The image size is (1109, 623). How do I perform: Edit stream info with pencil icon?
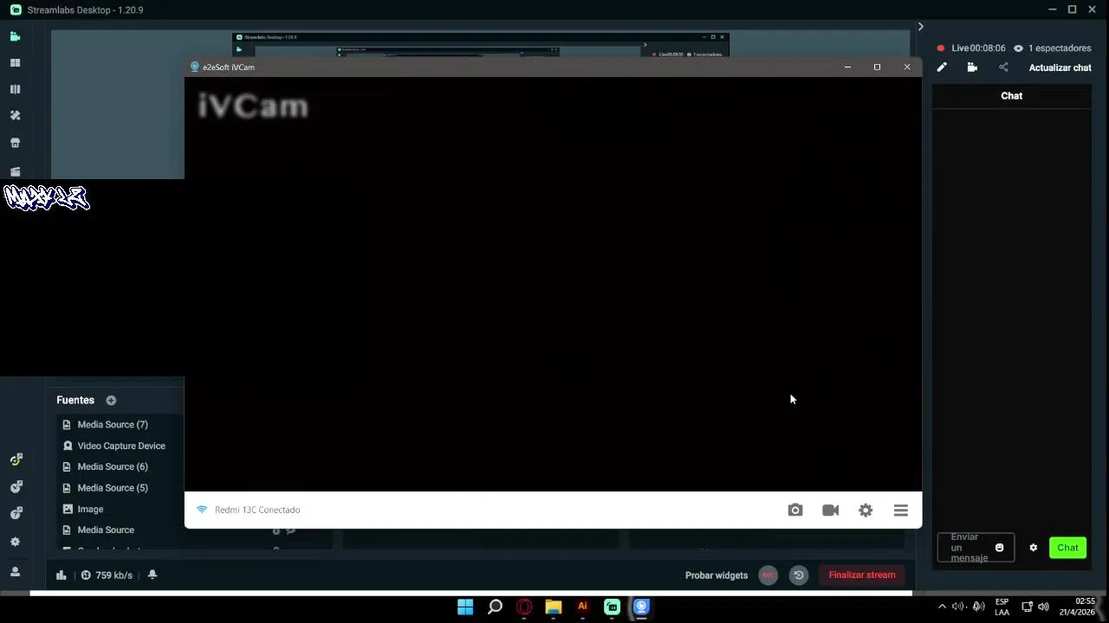[x=942, y=67]
